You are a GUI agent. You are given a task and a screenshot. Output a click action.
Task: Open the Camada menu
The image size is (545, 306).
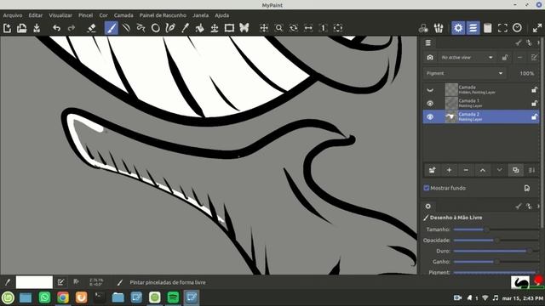tap(123, 15)
